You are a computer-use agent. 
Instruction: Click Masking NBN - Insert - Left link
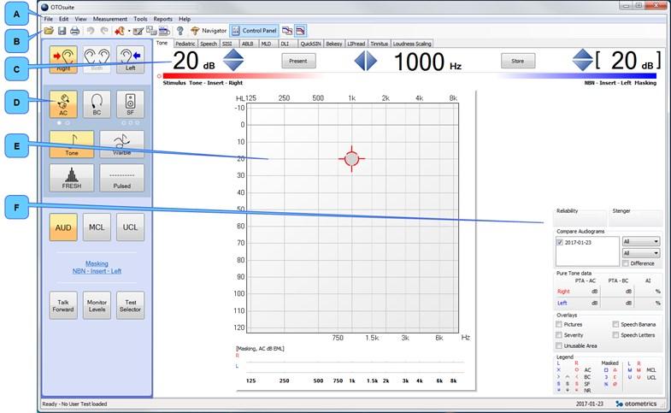(97, 268)
